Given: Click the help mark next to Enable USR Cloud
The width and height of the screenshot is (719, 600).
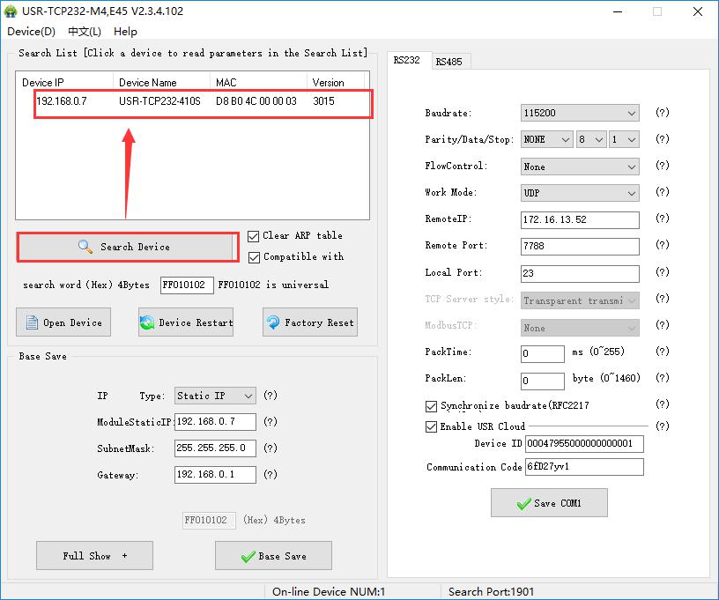Looking at the screenshot, I should point(662,426).
